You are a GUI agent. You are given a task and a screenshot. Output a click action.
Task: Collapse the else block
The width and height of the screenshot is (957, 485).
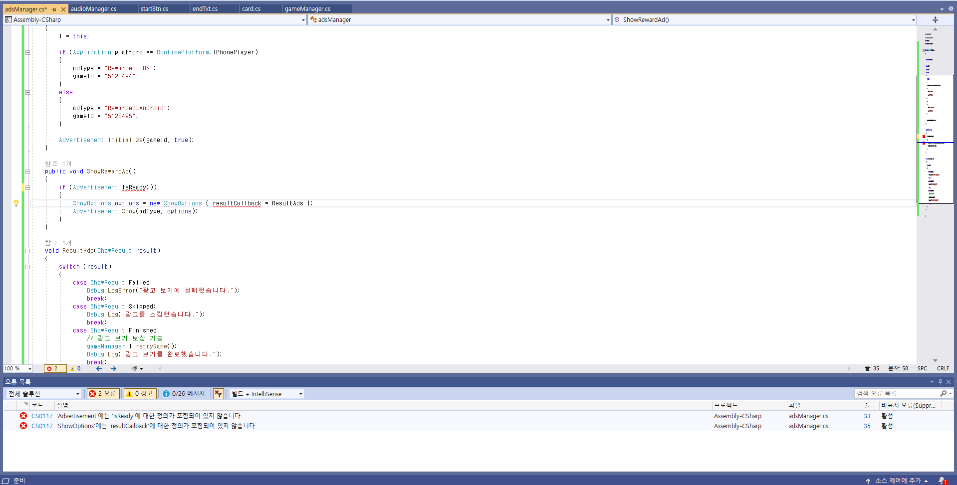[27, 92]
